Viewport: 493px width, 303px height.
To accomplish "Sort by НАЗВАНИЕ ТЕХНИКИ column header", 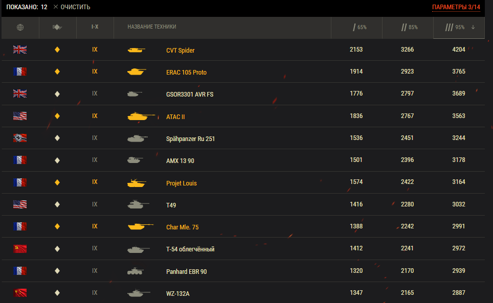I will pyautogui.click(x=152, y=27).
